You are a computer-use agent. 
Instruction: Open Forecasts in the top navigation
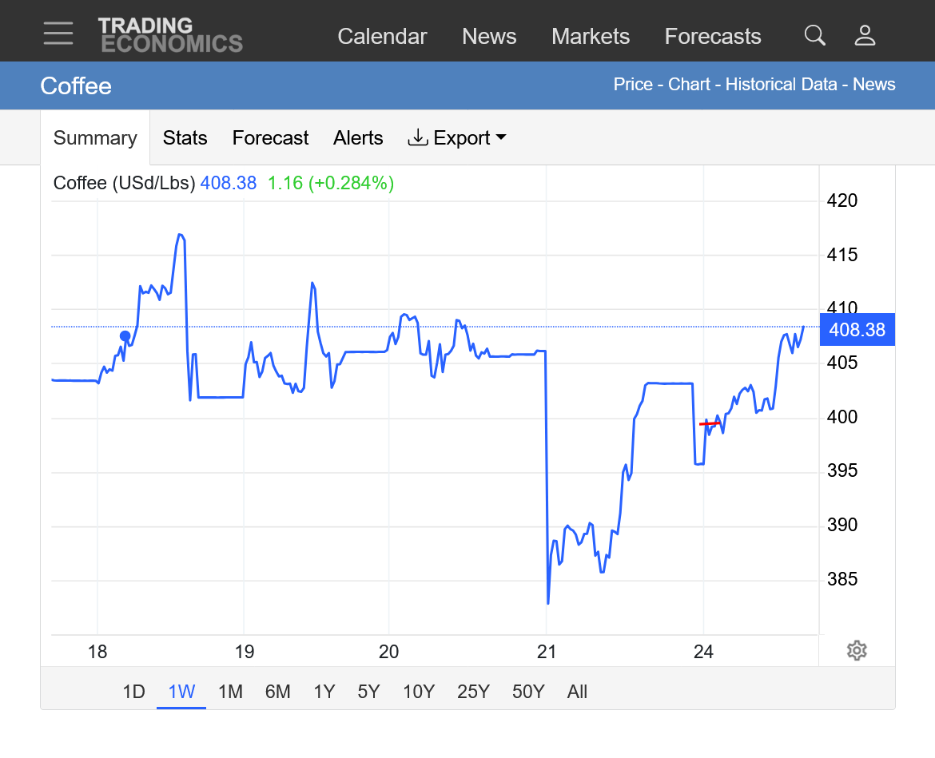click(713, 37)
